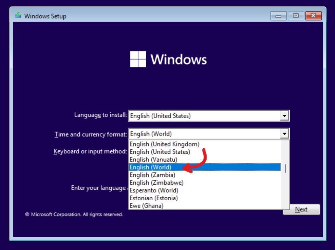Select English (Zimbabwe) from the list
The width and height of the screenshot is (335, 250).
point(205,183)
